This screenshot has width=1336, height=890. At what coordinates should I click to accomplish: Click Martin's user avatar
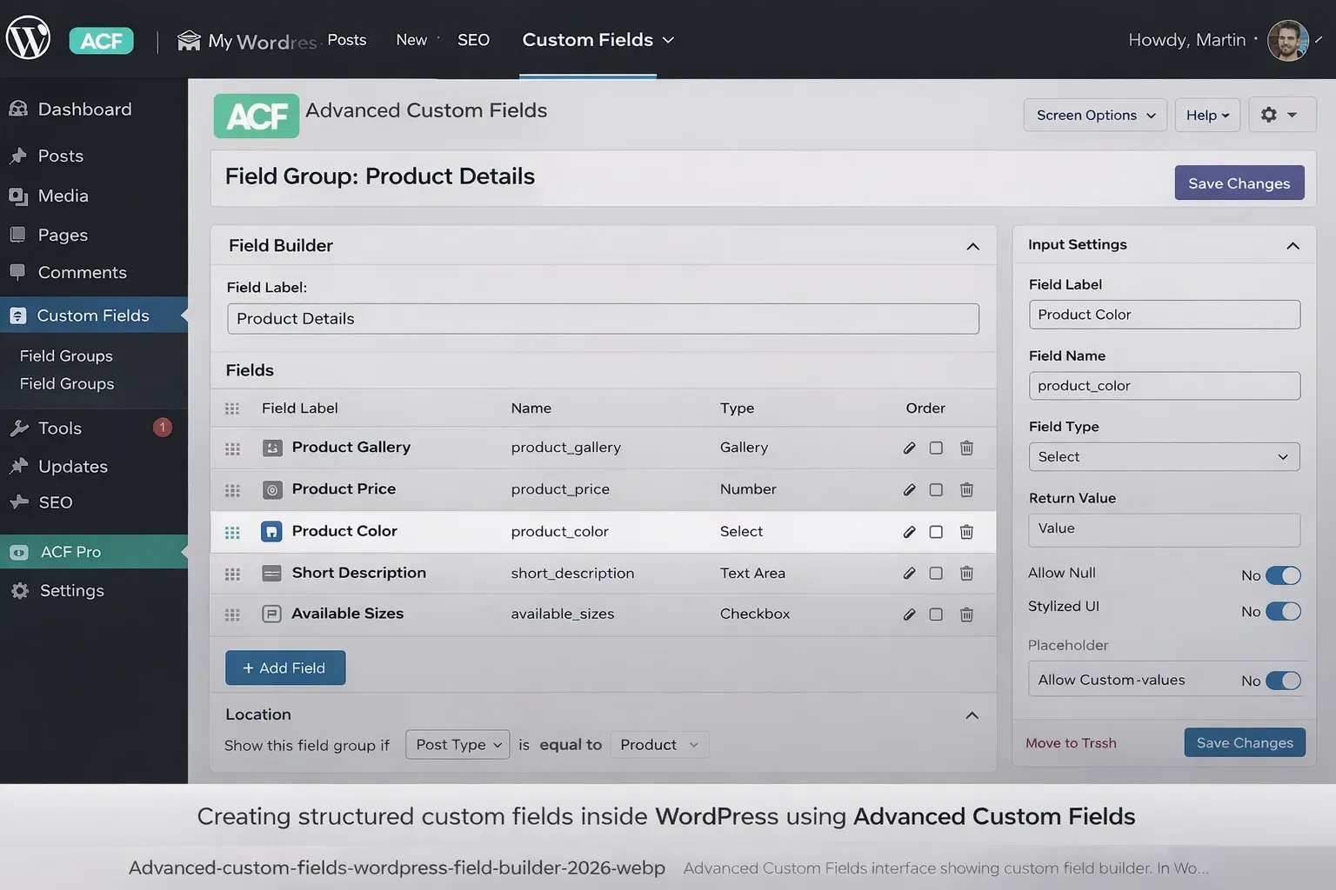pyautogui.click(x=1287, y=40)
